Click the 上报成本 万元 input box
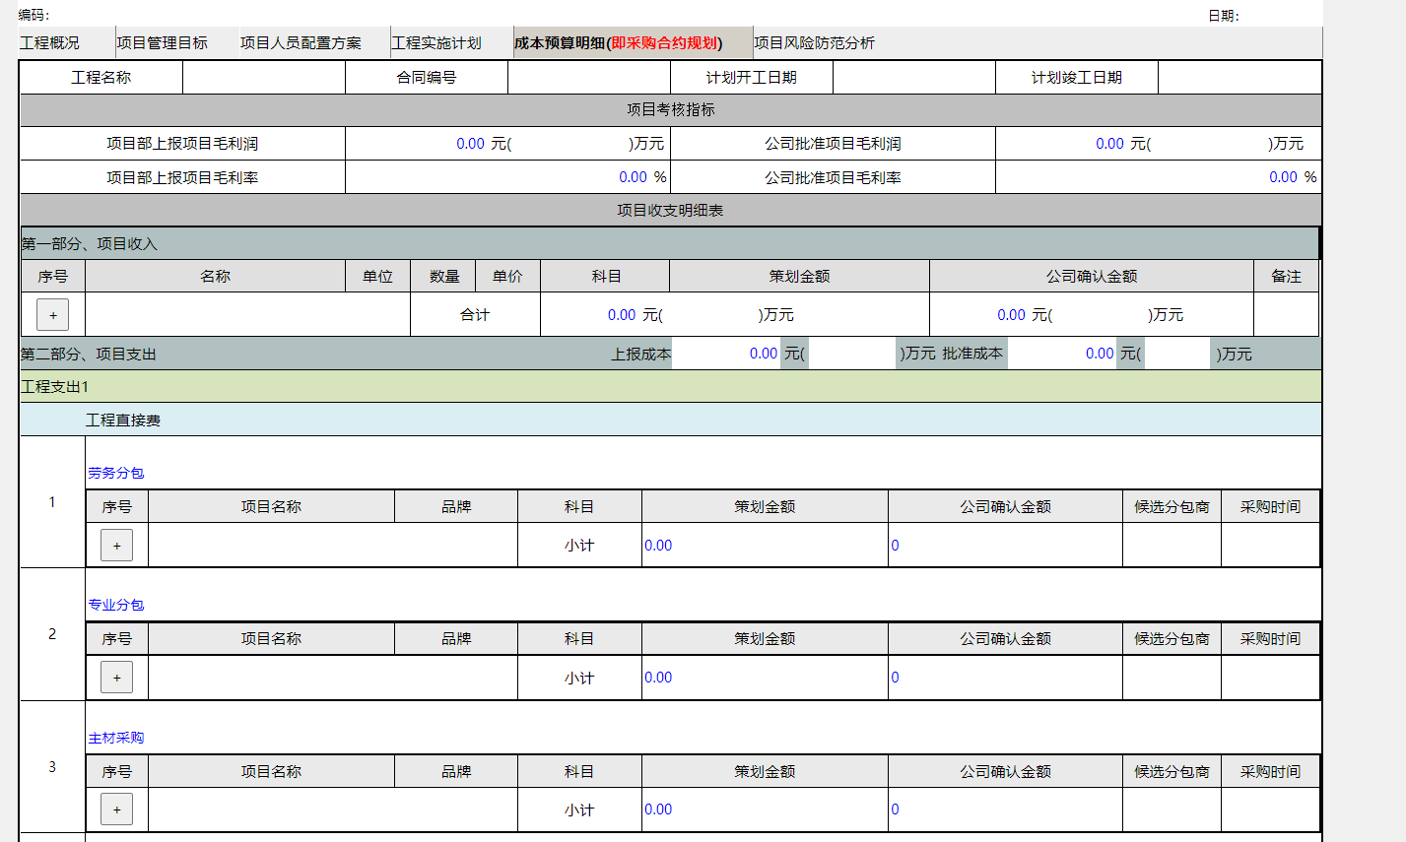This screenshot has width=1406, height=842. [x=851, y=354]
